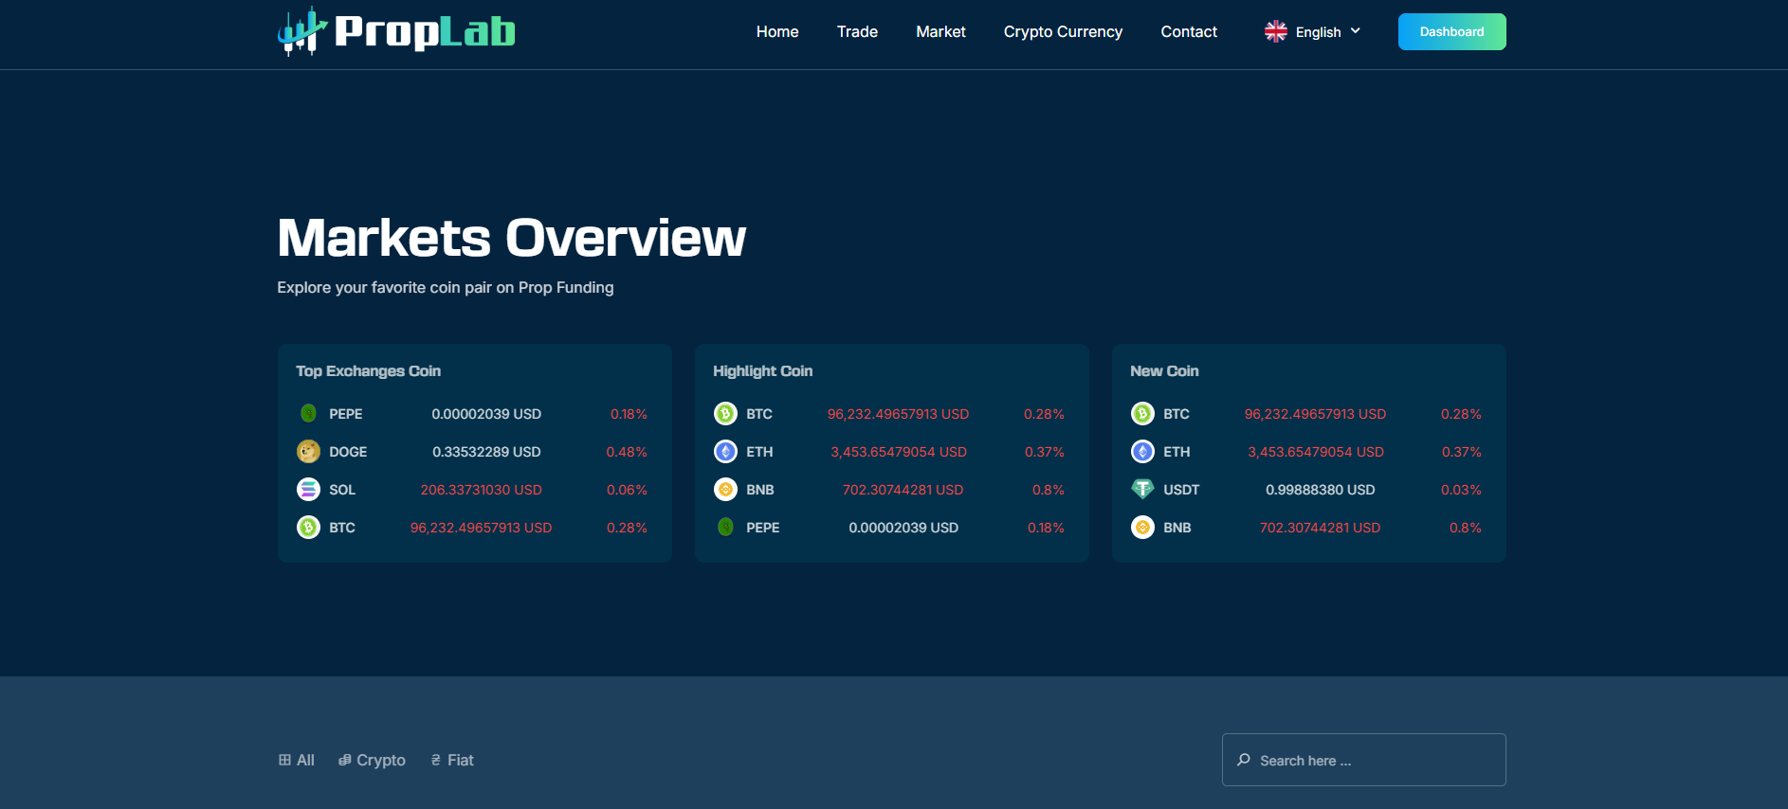Switch to the Crypto filter tab

pyautogui.click(x=372, y=761)
